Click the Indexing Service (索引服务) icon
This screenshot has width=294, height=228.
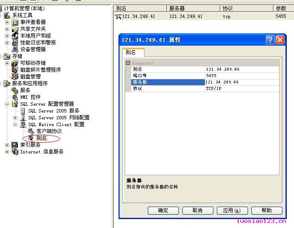click(15, 145)
